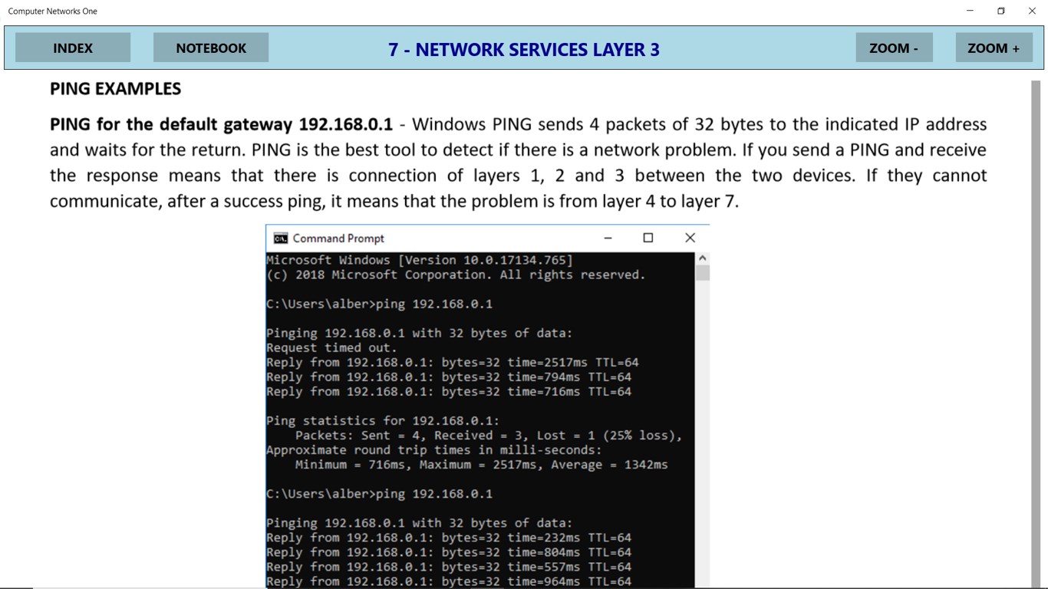The image size is (1048, 589).
Task: Click the Command Prompt image maximize icon
Action: click(x=648, y=238)
